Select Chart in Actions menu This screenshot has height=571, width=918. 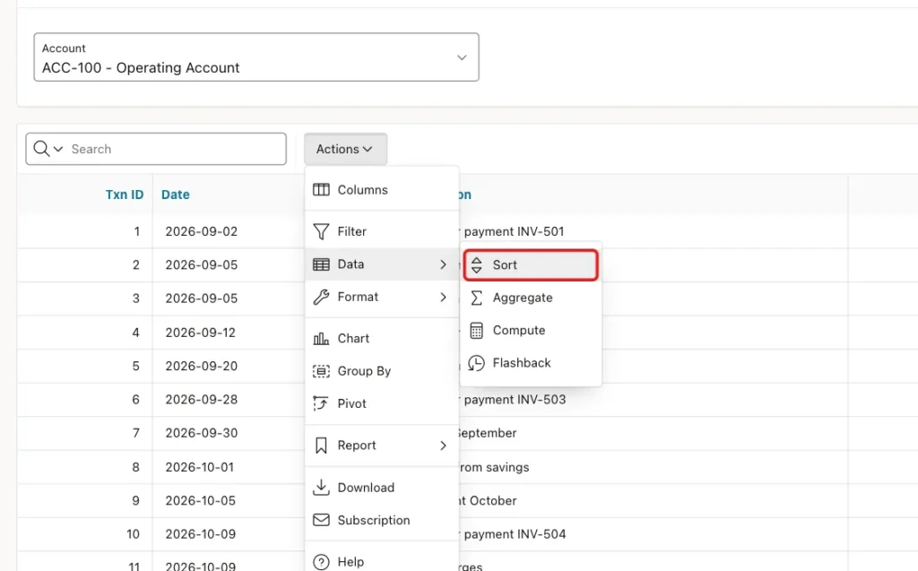382,339
